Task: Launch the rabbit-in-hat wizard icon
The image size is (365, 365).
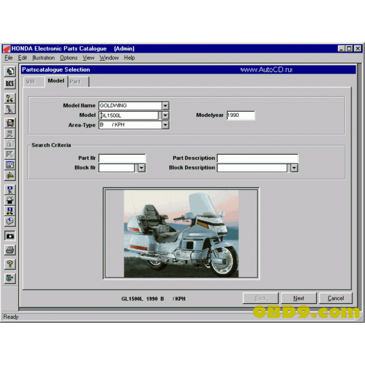Action: 10,200
